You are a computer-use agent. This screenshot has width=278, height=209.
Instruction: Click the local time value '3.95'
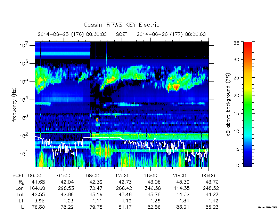click(40, 201)
